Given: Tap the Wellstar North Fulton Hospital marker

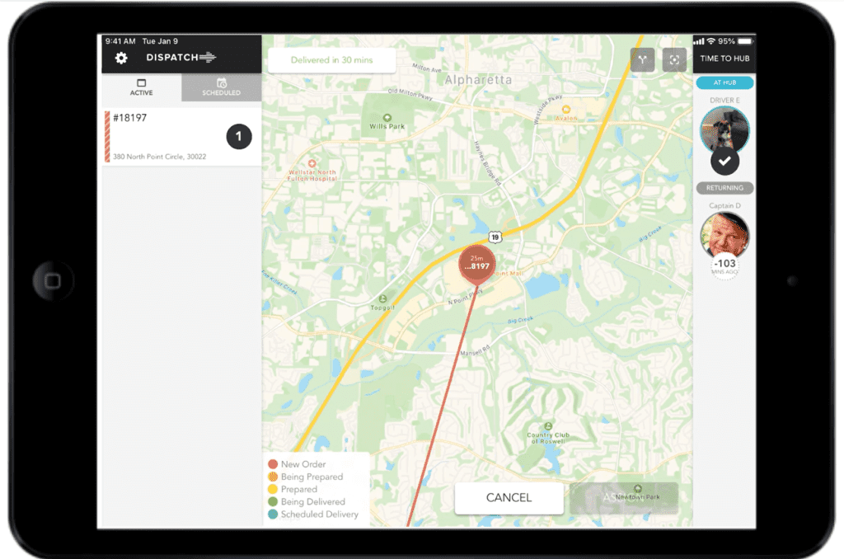Looking at the screenshot, I should tap(311, 162).
